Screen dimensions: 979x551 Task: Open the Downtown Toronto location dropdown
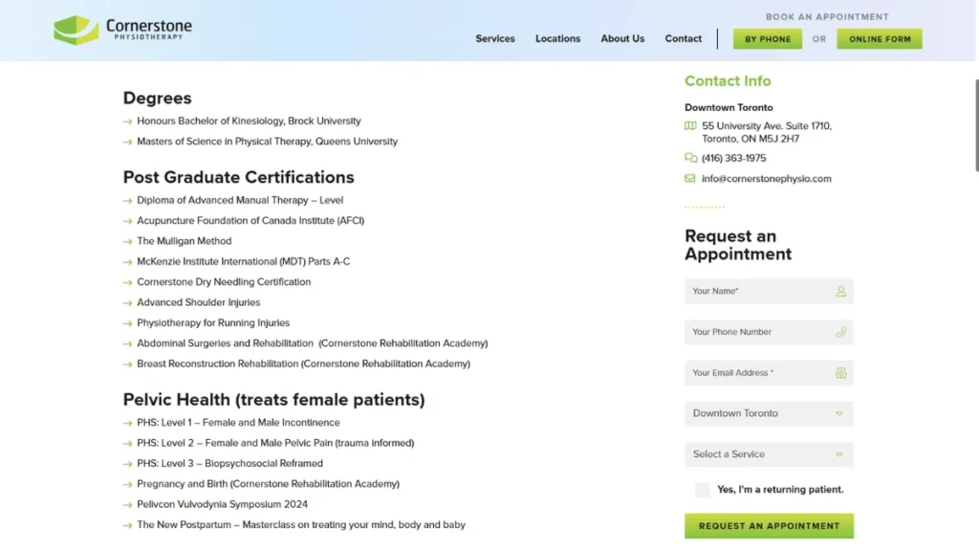[769, 413]
